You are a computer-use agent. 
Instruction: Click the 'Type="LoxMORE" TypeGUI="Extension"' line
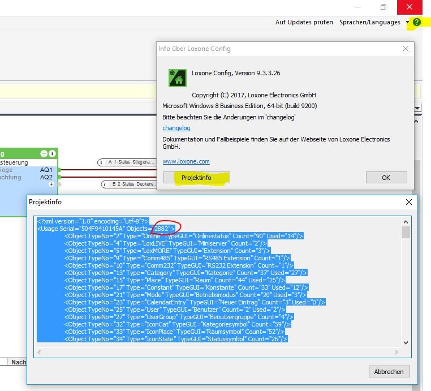click(167, 251)
